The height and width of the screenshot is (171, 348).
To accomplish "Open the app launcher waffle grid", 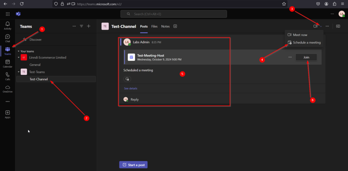I will [7, 14].
